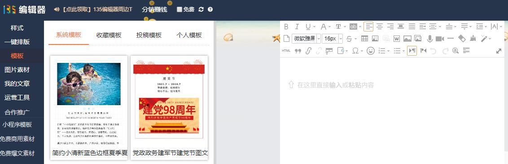Apply text background color ab icon
508x164 pixels.
click(353, 27)
